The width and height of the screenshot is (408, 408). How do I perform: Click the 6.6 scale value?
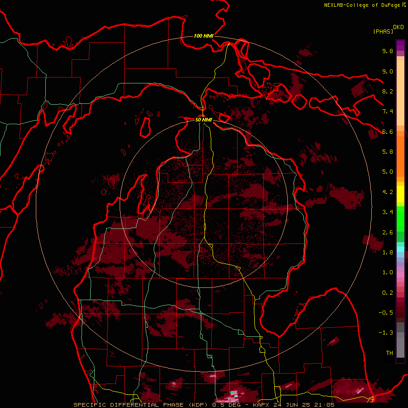point(388,131)
